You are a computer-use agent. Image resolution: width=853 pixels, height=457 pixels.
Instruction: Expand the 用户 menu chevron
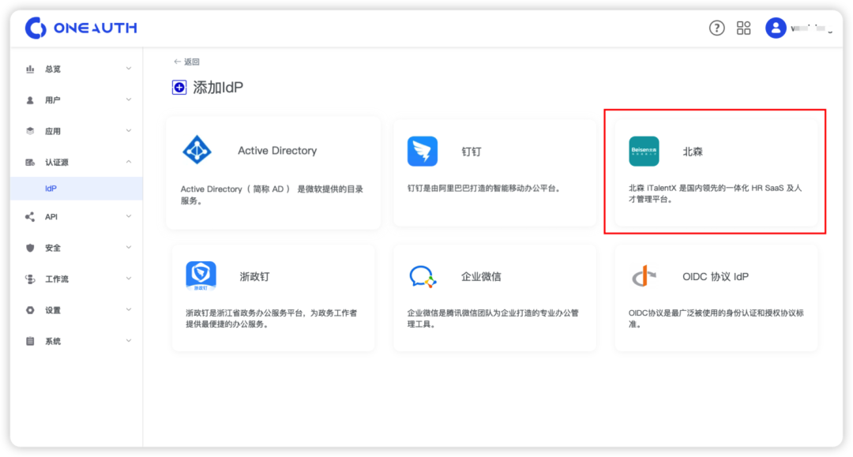[129, 99]
